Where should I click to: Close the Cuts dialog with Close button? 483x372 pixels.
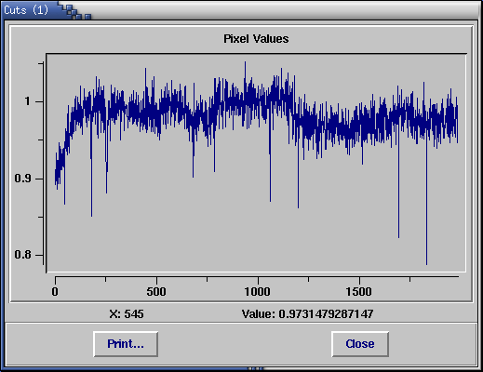pos(360,344)
